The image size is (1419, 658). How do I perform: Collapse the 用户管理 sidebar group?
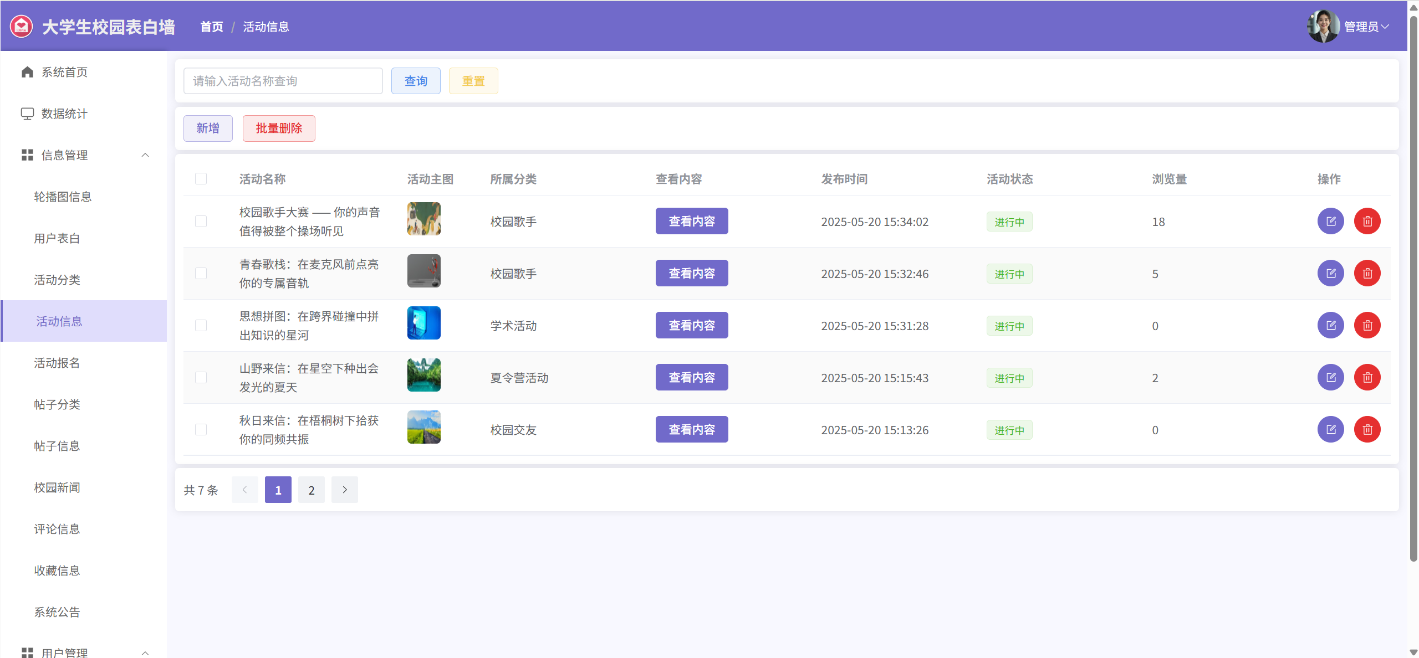(145, 652)
